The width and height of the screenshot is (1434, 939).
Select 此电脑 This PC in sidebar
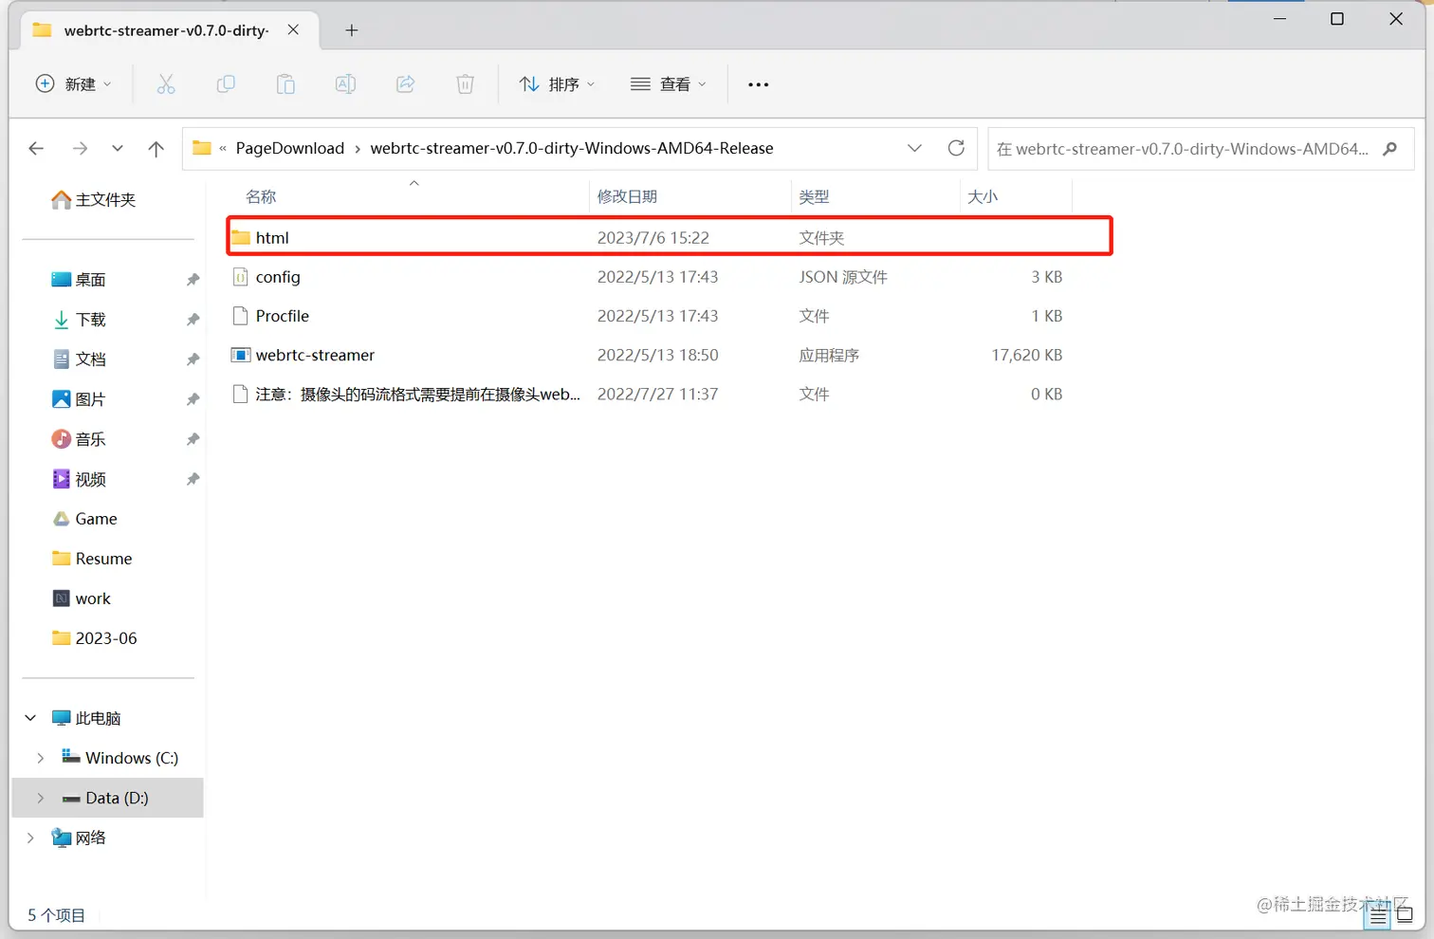(85, 718)
